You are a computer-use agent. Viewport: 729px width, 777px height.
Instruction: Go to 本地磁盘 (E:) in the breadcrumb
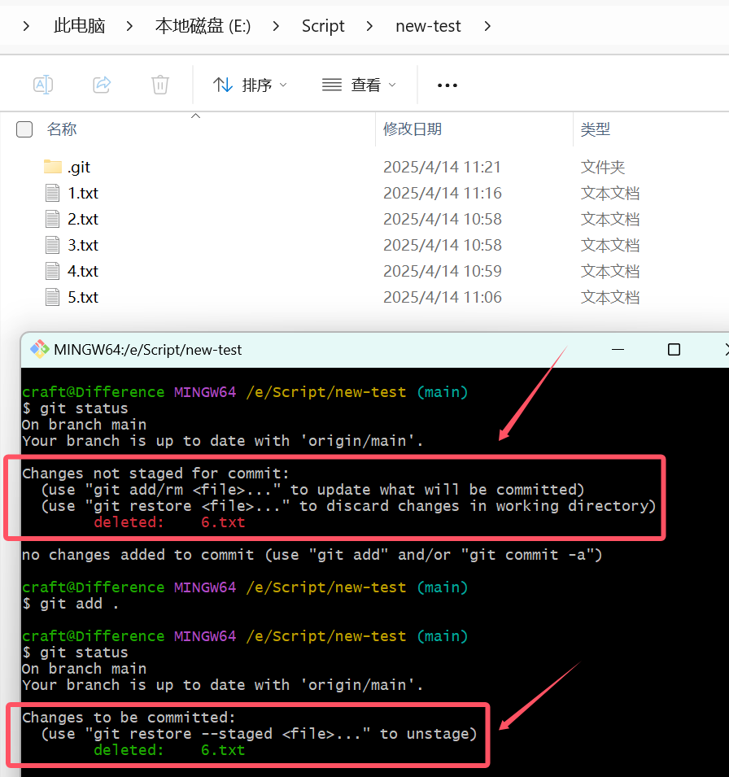point(203,26)
